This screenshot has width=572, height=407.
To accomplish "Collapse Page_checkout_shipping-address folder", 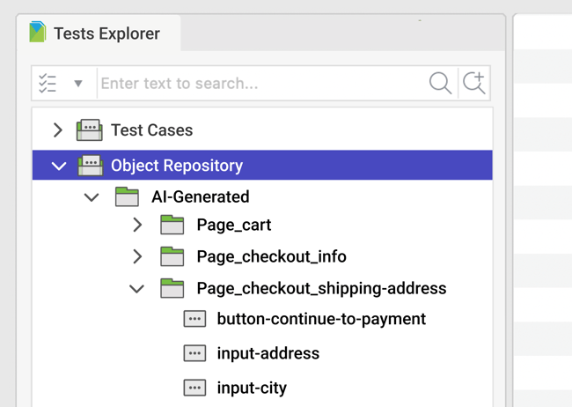I will point(136,289).
